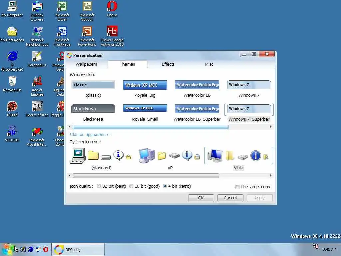Choose Windows 7_Superbar window skin
The image size is (341, 256).
(249, 113)
